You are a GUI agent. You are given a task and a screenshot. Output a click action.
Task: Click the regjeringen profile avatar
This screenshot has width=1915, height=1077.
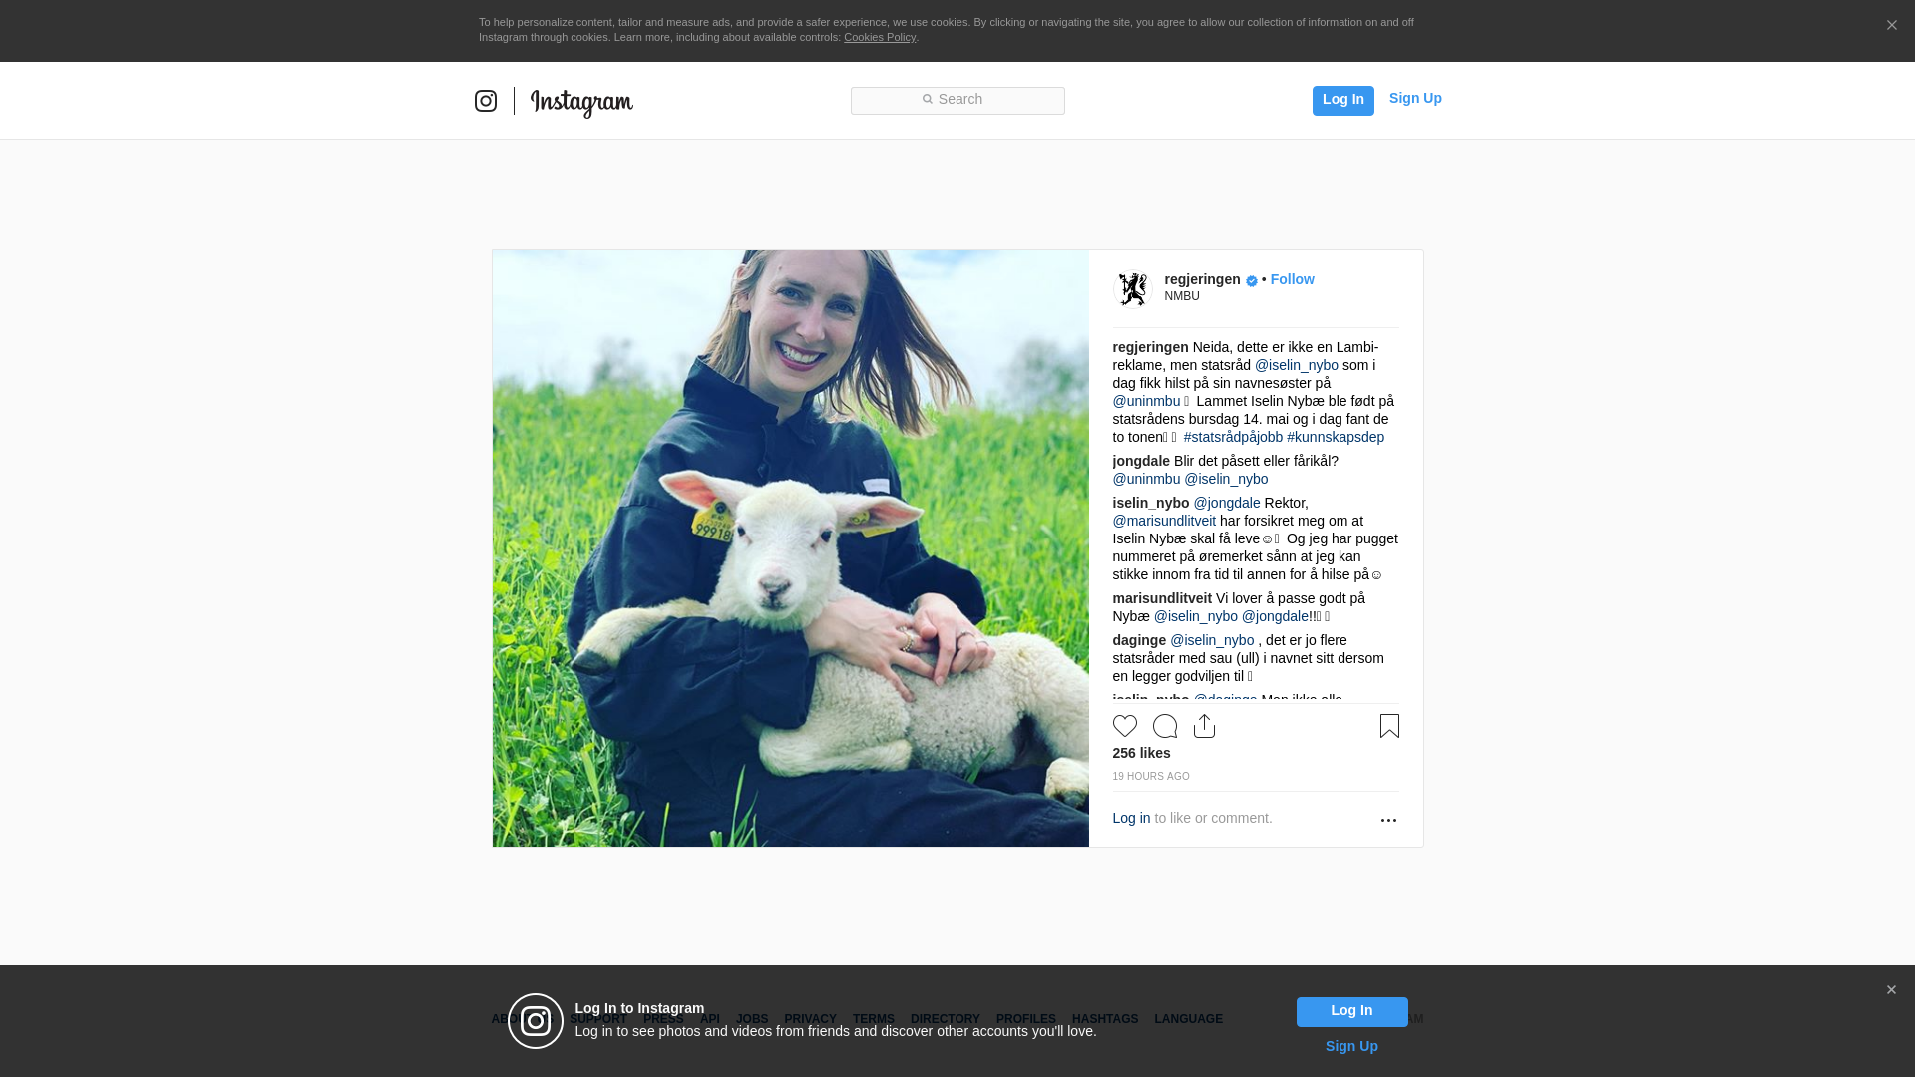coord(1133,289)
